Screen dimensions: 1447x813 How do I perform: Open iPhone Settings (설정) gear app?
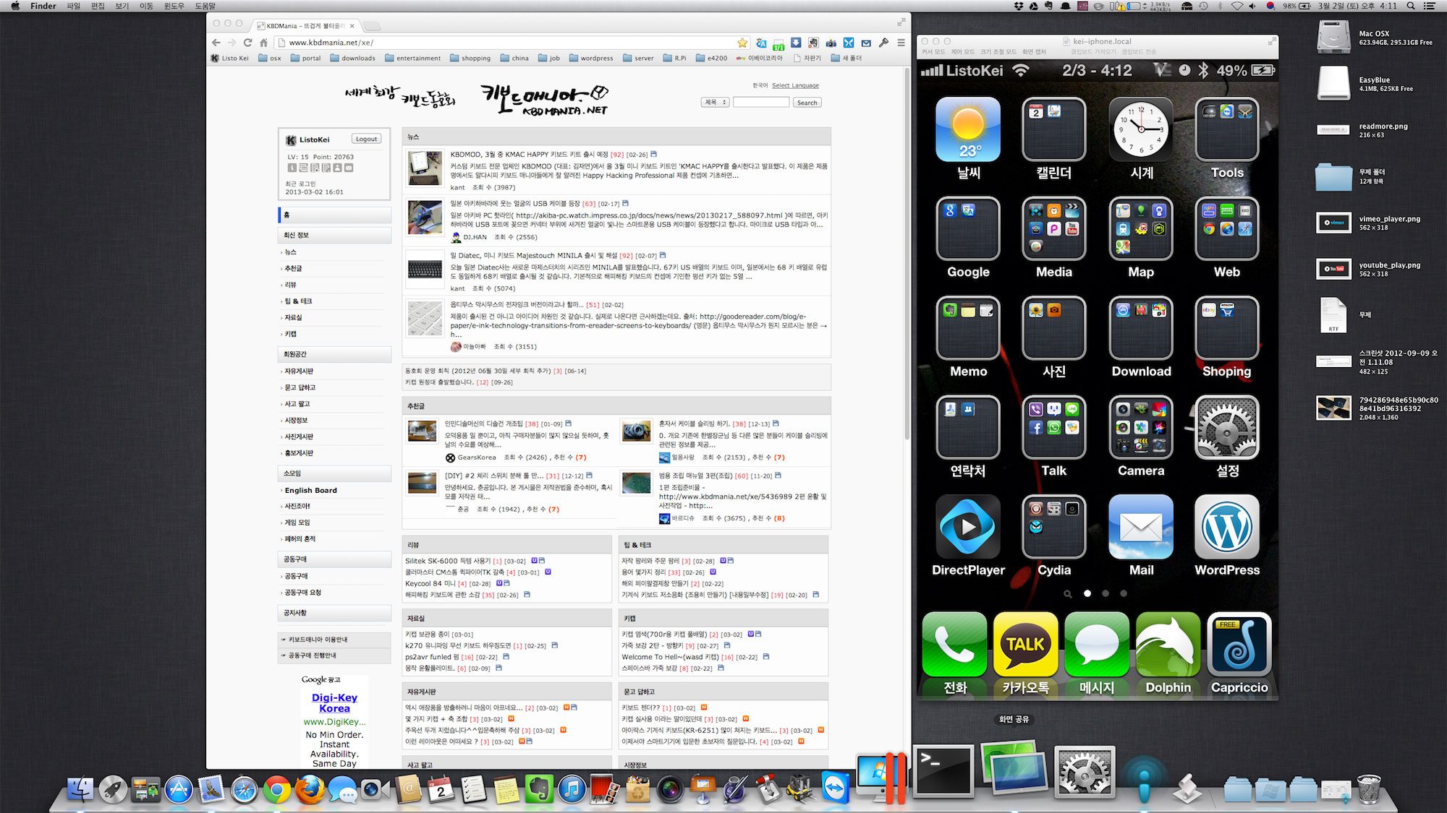(x=1227, y=428)
